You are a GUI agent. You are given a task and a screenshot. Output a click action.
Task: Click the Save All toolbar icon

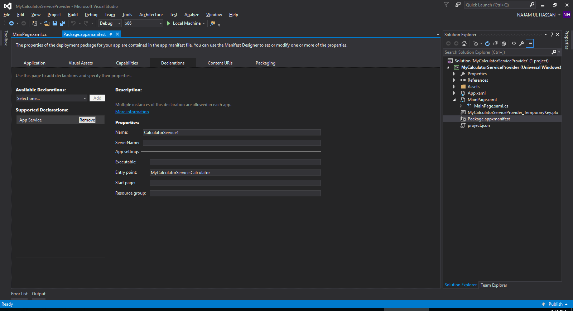[63, 23]
